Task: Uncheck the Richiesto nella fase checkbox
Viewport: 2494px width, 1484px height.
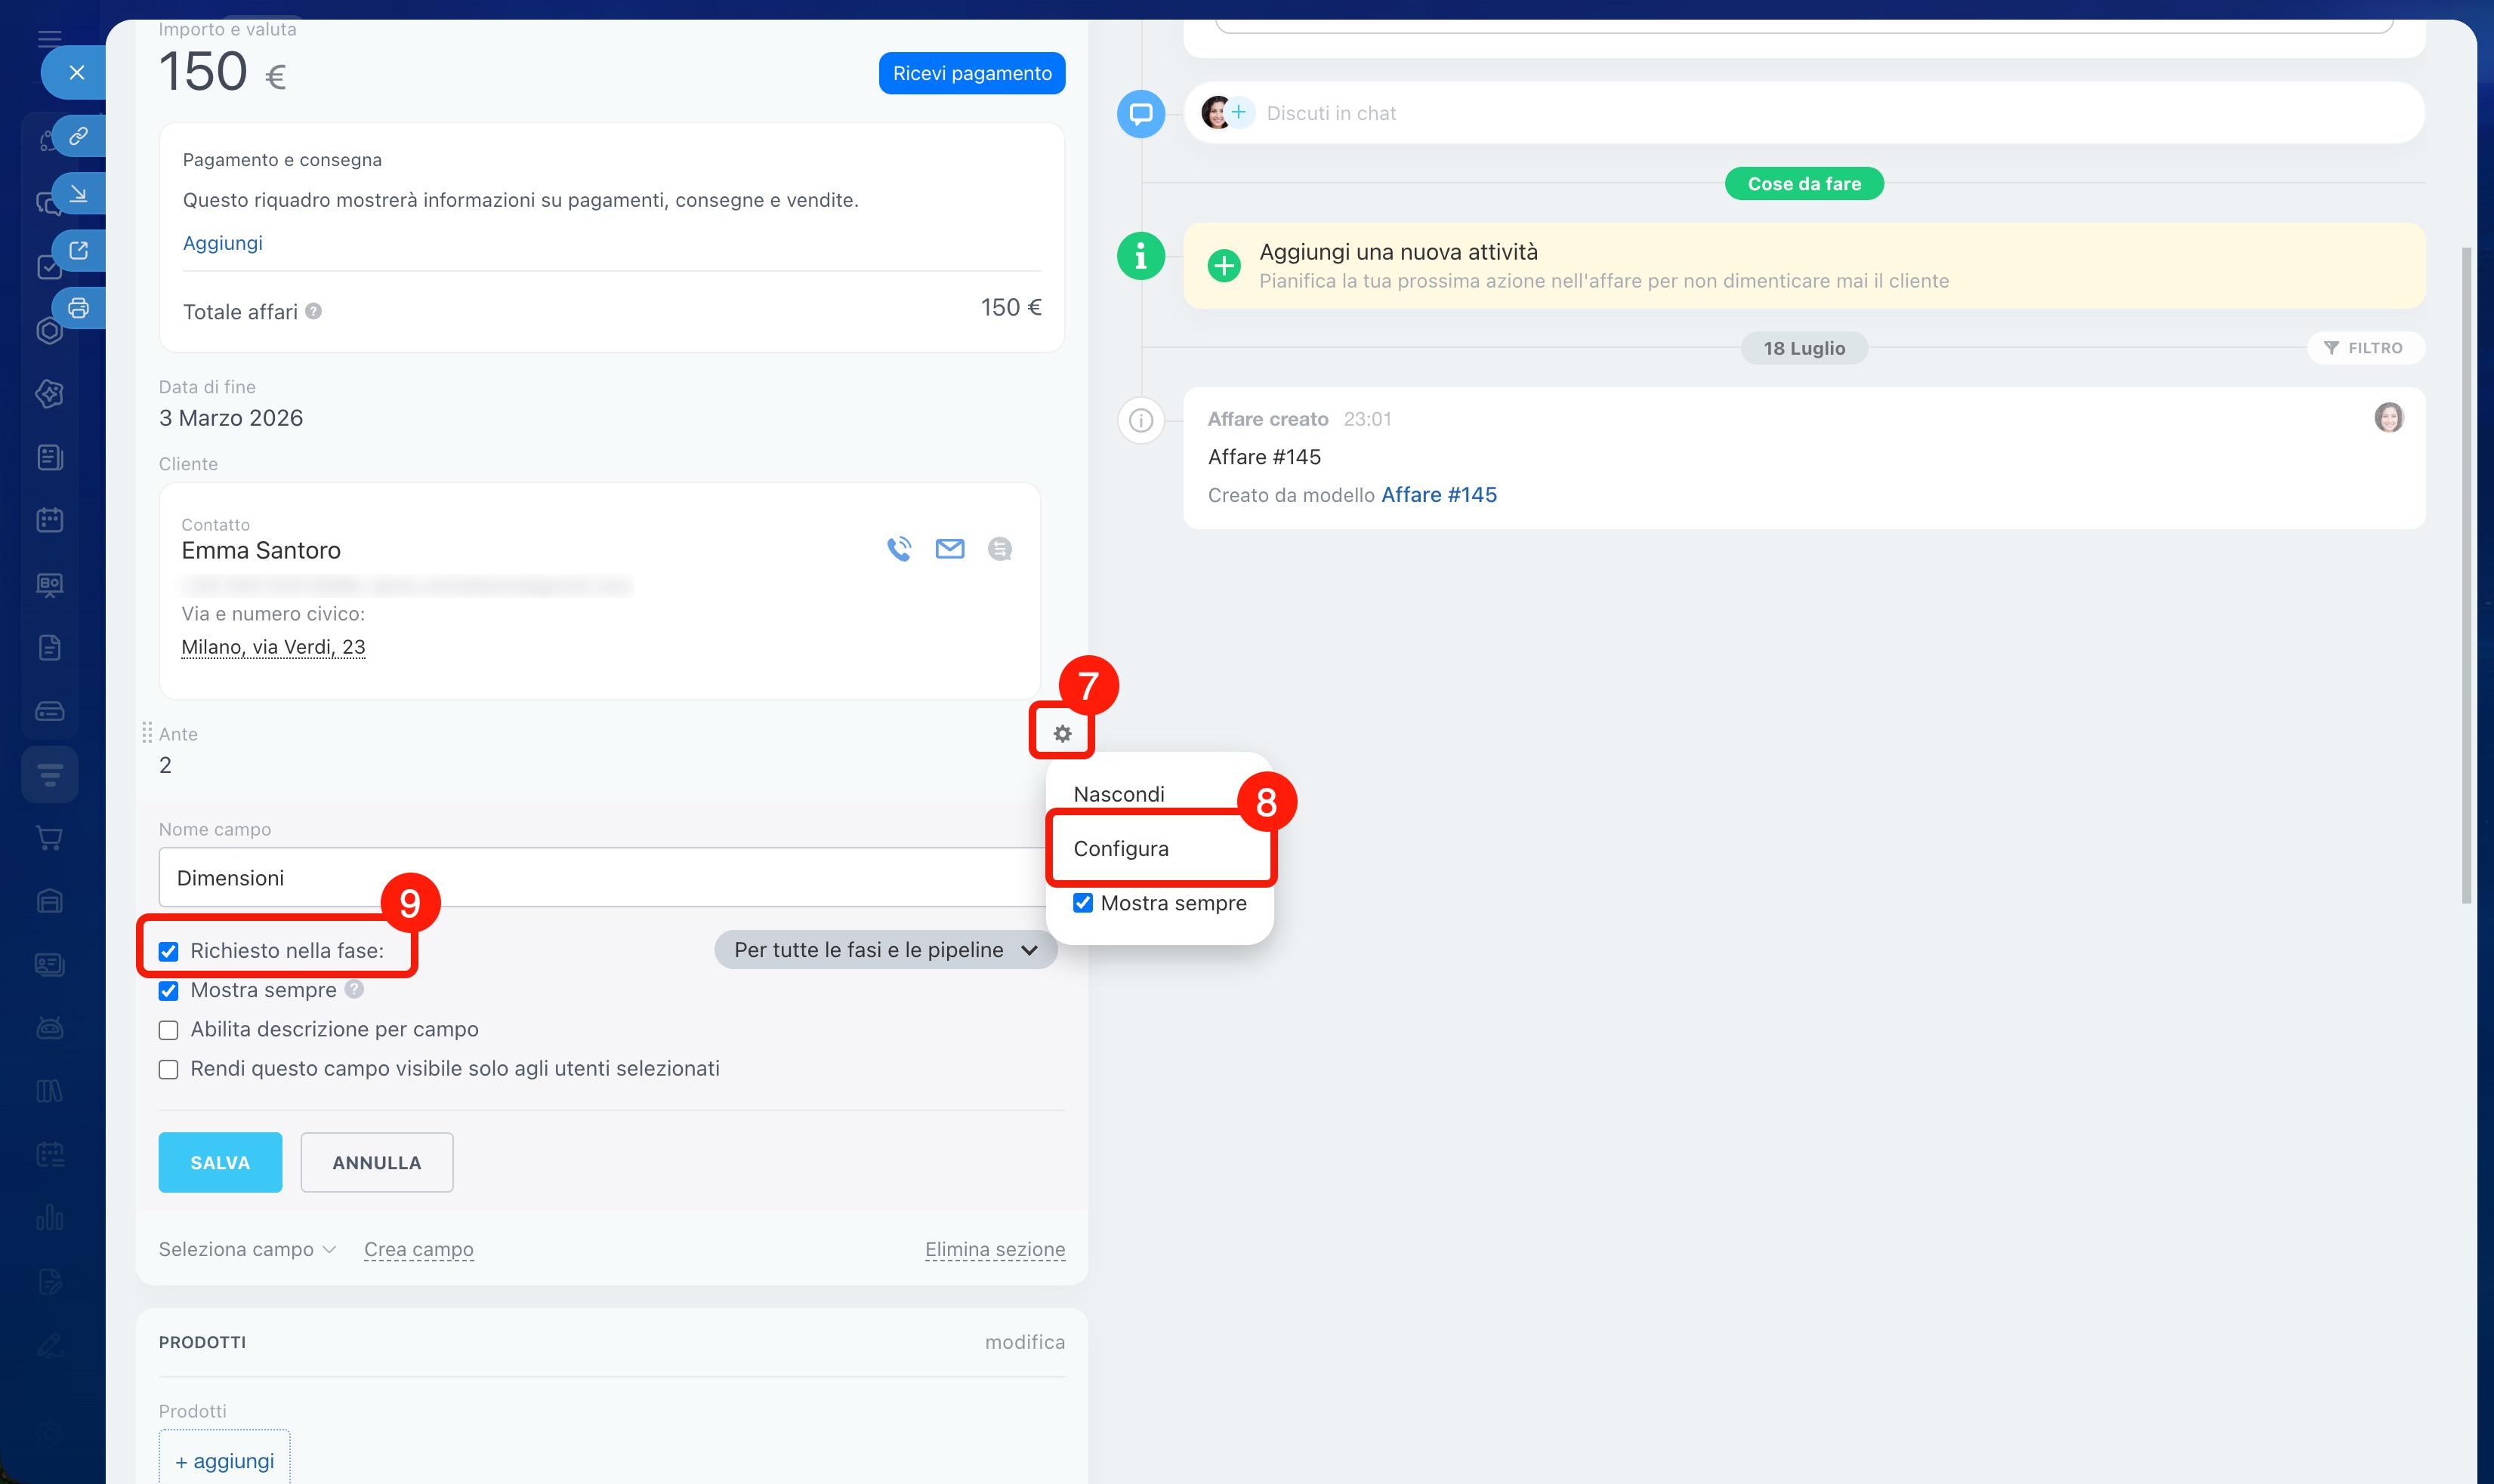Action: point(168,951)
